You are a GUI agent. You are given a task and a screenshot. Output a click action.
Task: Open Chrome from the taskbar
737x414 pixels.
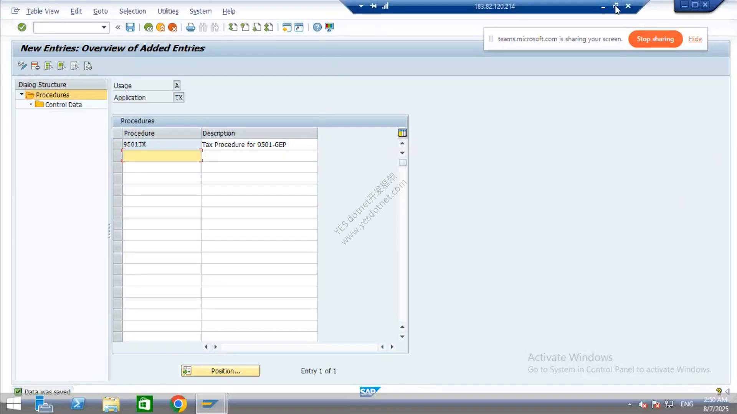178,404
